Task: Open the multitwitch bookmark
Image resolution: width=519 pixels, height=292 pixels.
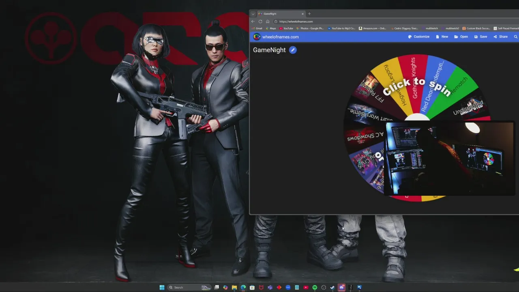Action: (430, 28)
